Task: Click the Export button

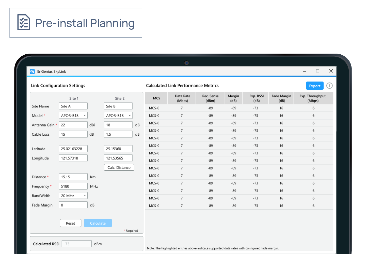Action: click(315, 86)
